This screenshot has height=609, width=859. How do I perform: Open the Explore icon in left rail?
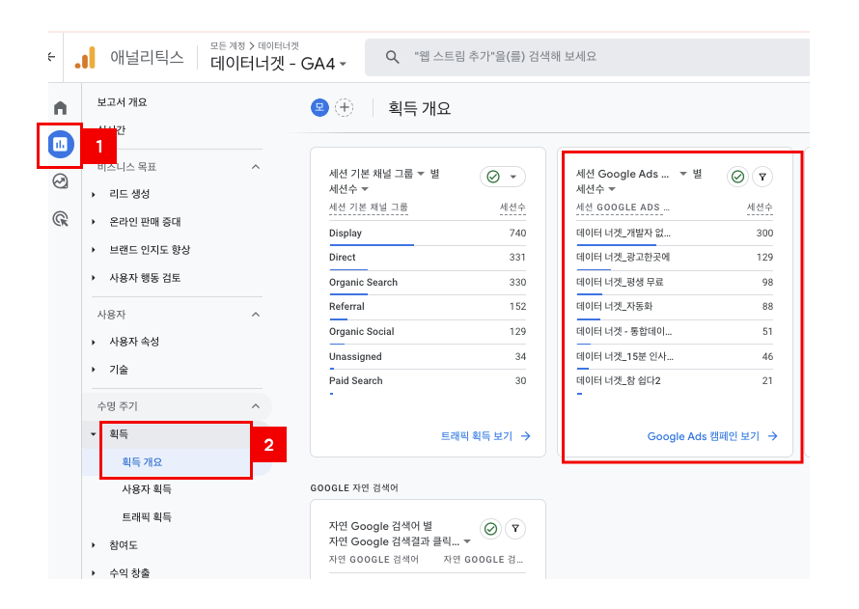(60, 181)
